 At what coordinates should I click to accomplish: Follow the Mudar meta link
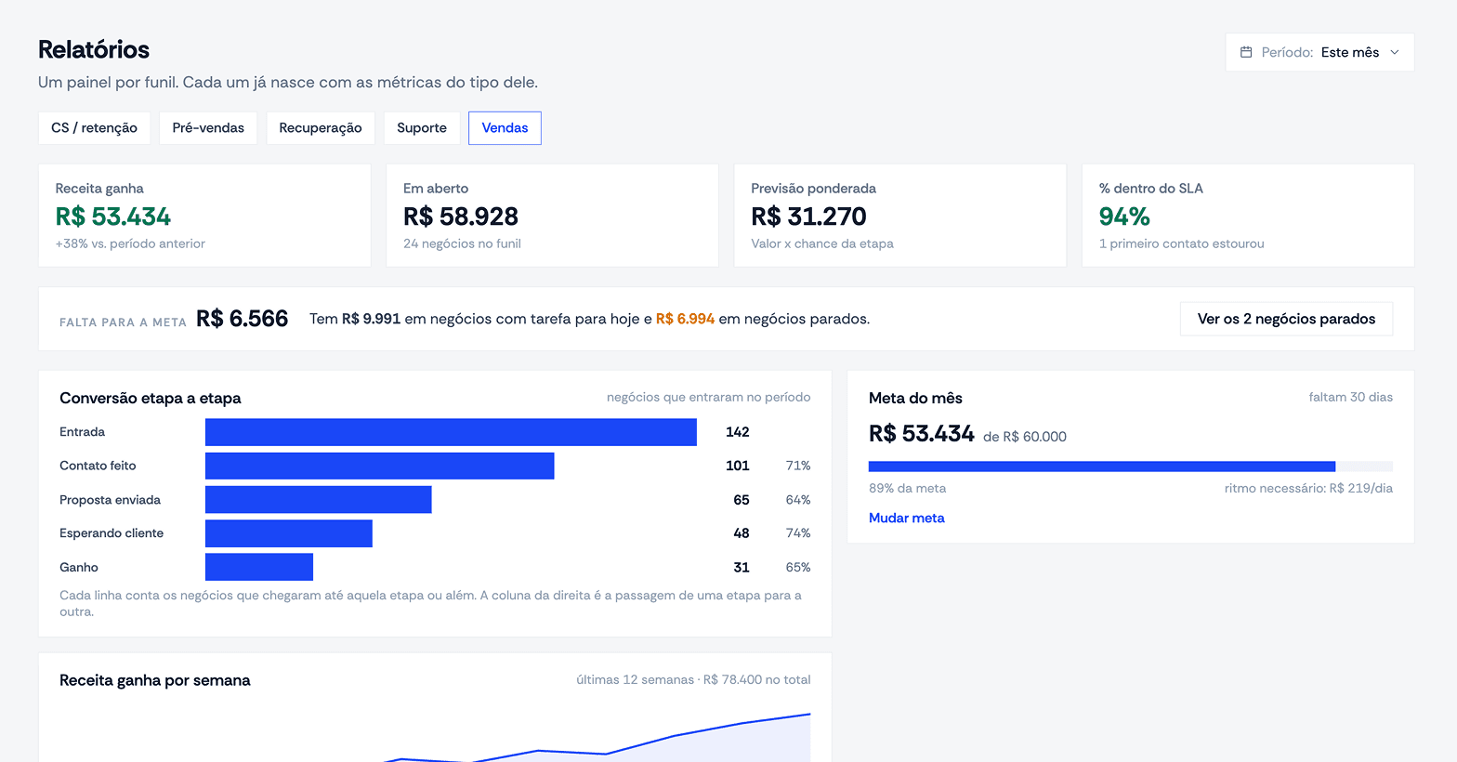coord(907,518)
